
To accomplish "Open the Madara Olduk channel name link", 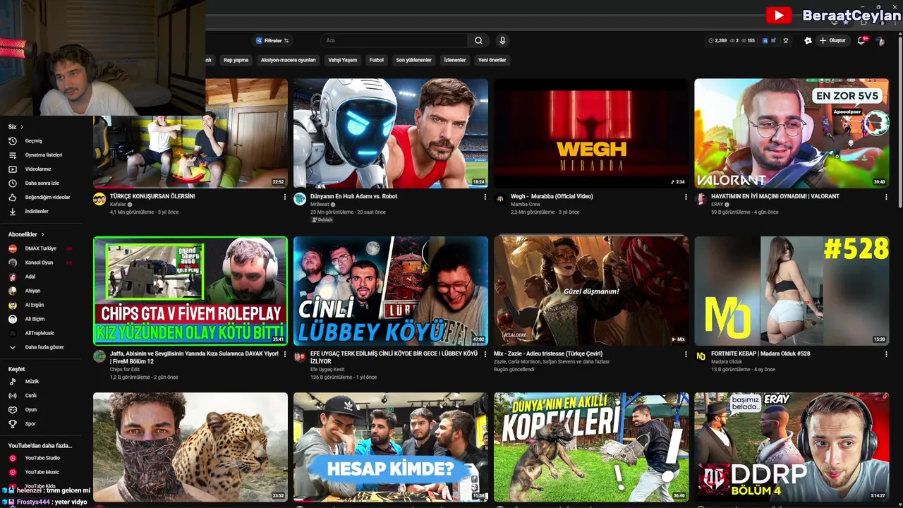I will (x=725, y=361).
